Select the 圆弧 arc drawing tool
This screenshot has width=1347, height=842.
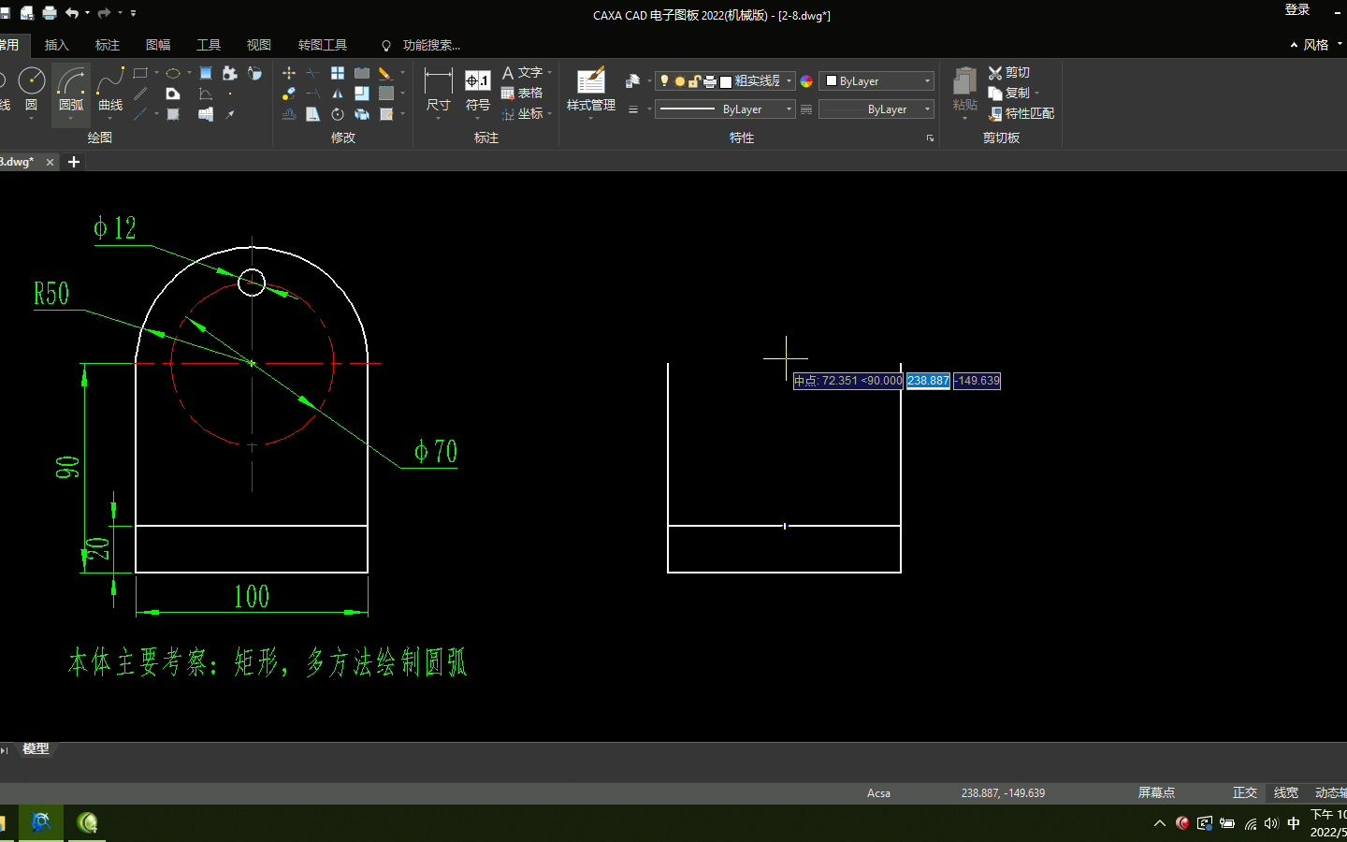pyautogui.click(x=71, y=90)
